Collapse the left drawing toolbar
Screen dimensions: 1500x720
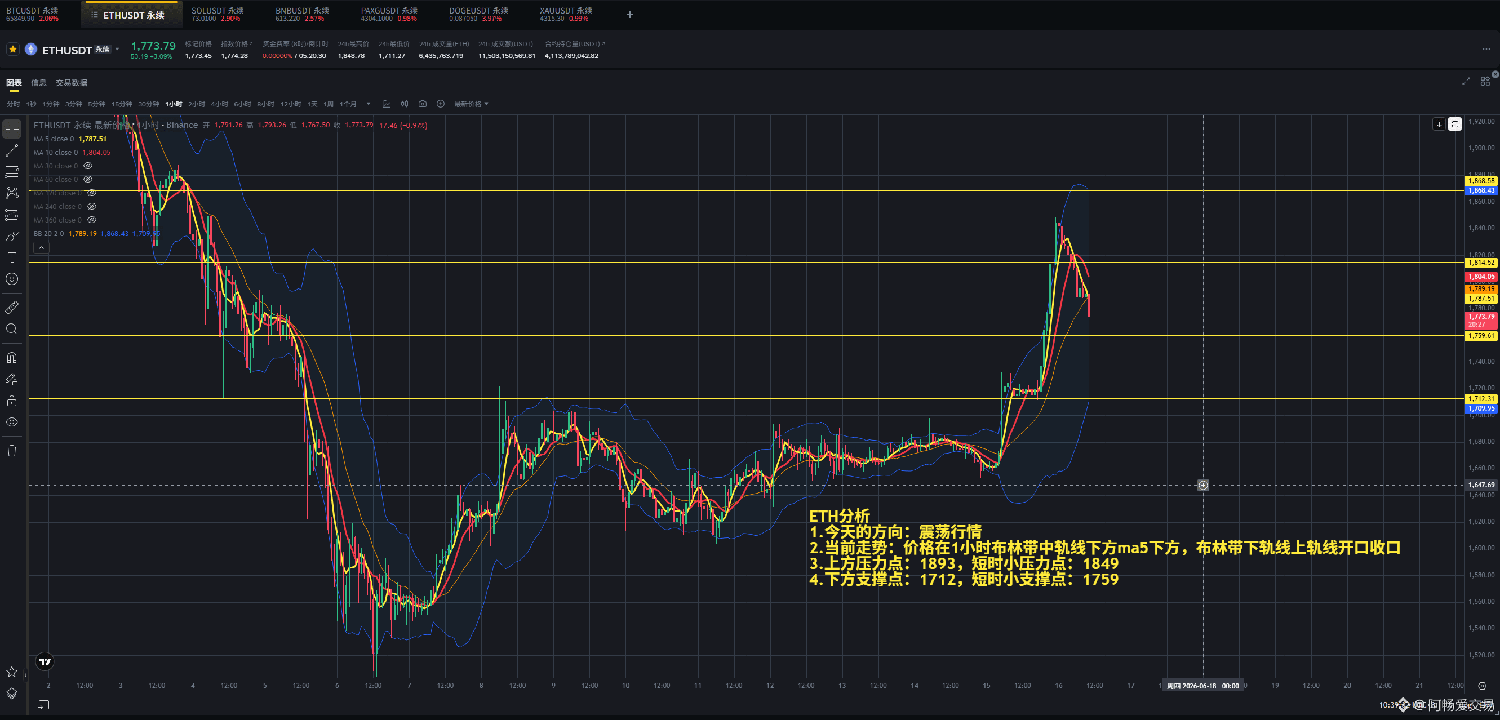pos(25,675)
